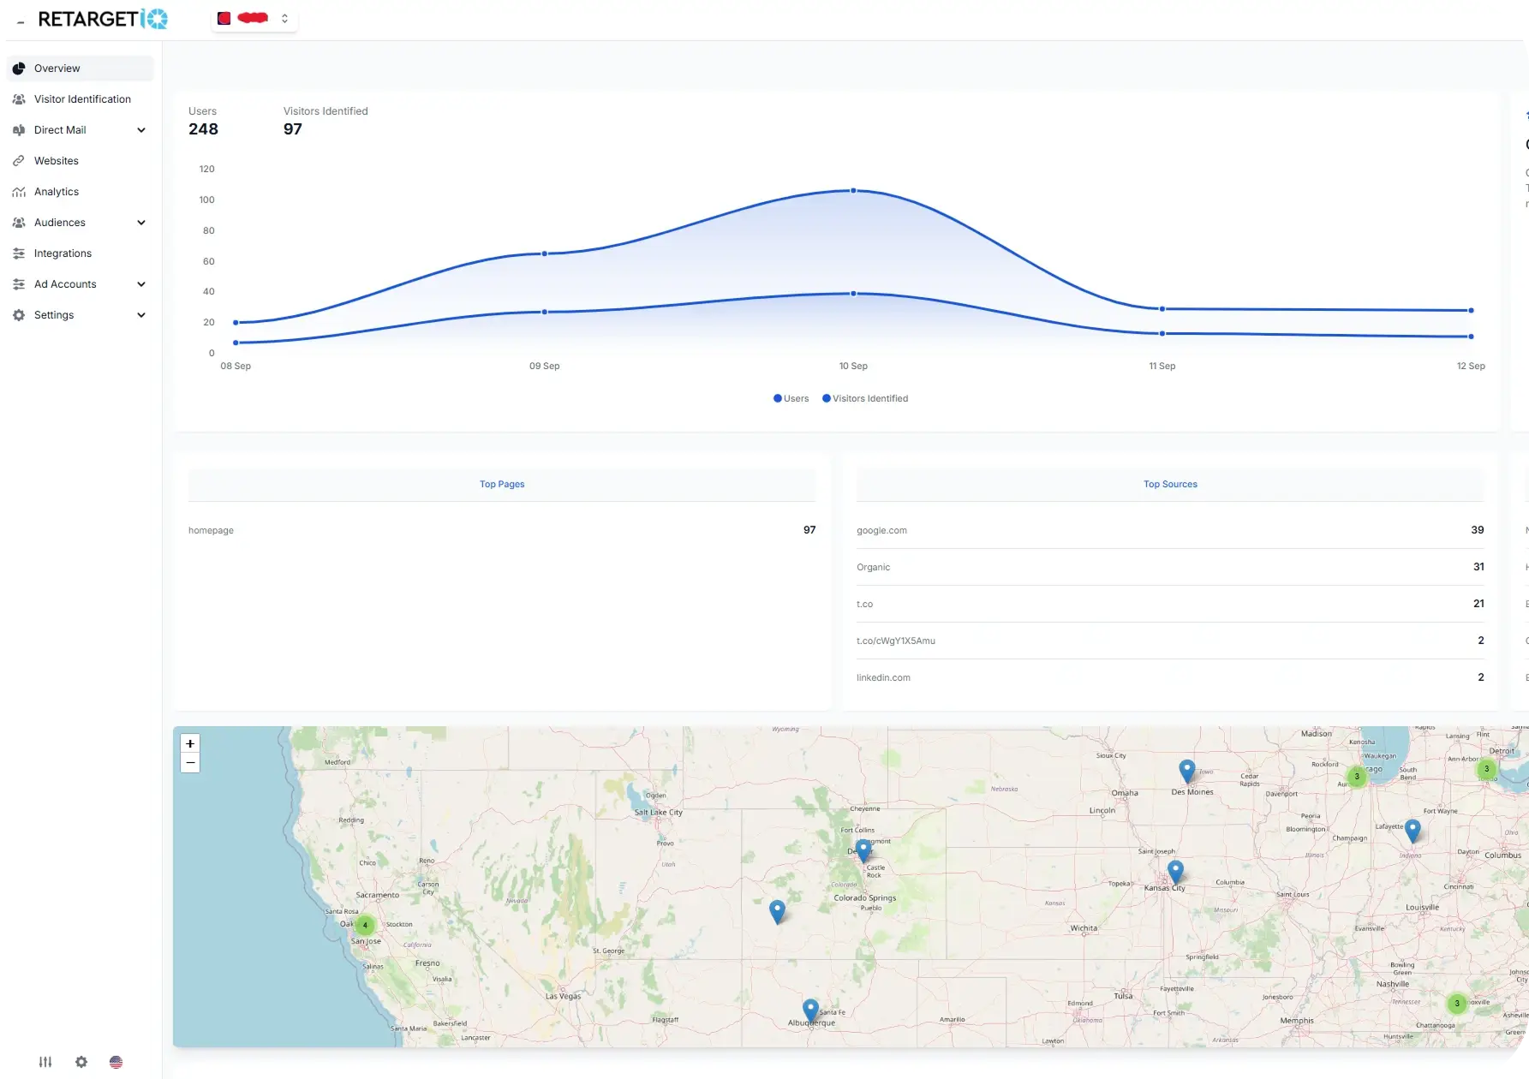Select the 10 Sep Users data point

(x=853, y=190)
